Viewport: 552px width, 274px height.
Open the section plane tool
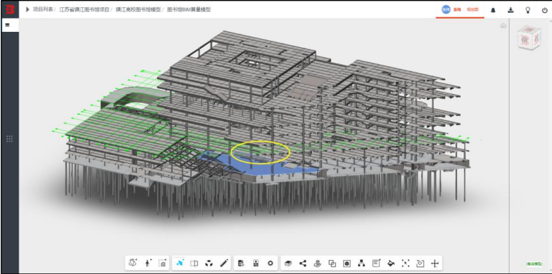(194, 263)
